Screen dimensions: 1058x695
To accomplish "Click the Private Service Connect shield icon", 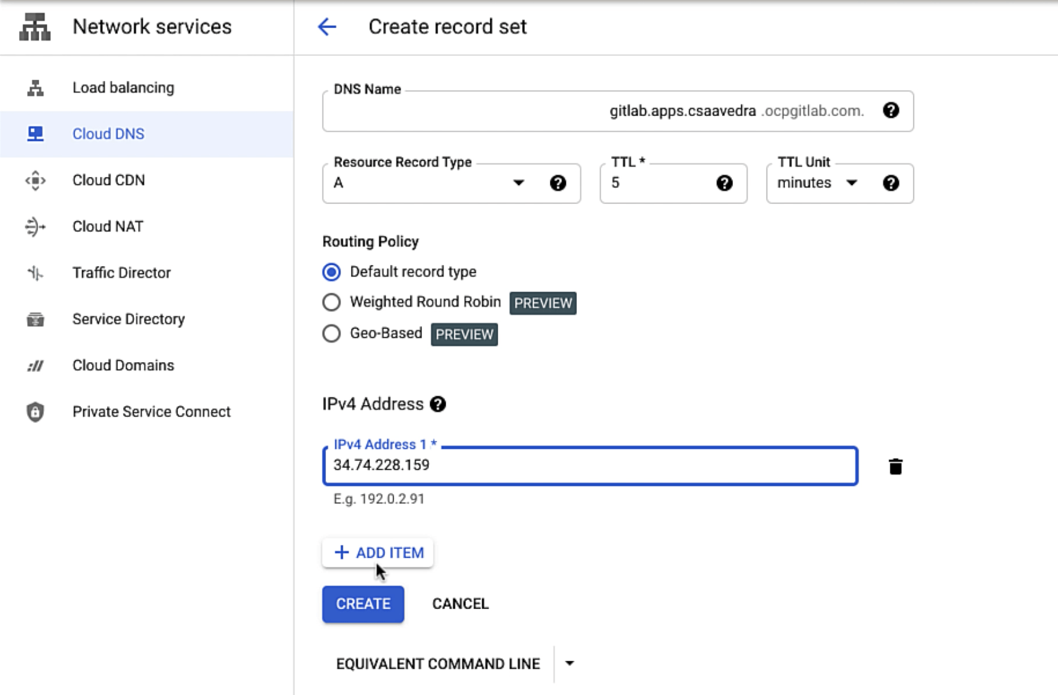I will (x=35, y=411).
